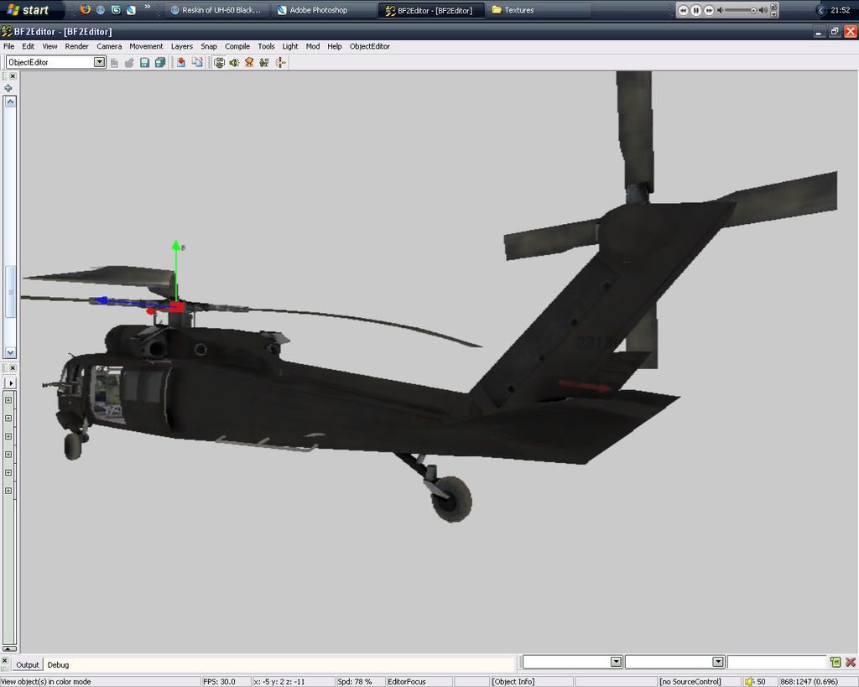859x687 pixels.
Task: Click the plus icon atop left panel
Action: (x=8, y=88)
